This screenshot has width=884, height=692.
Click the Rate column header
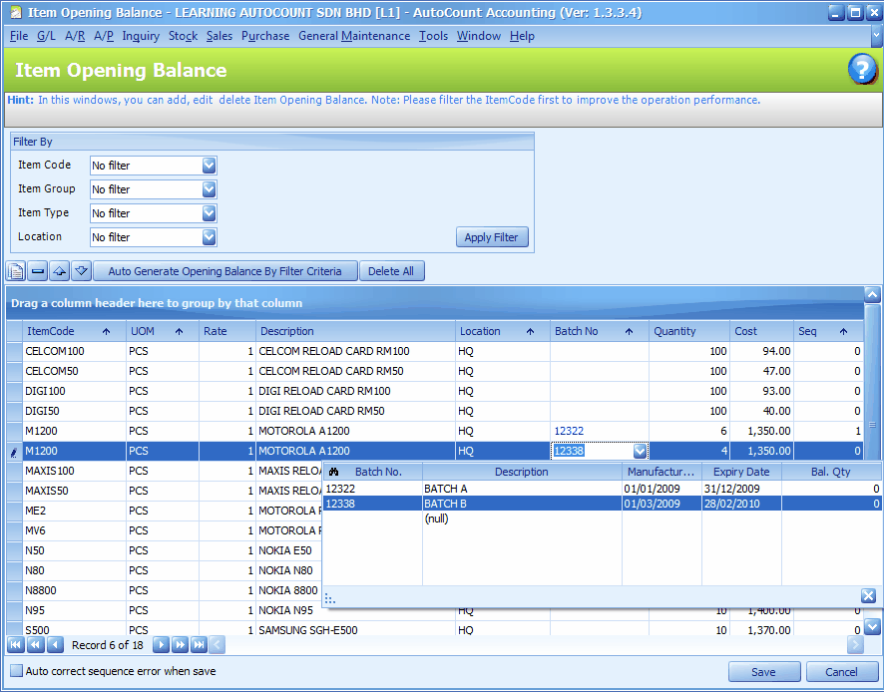tap(227, 331)
